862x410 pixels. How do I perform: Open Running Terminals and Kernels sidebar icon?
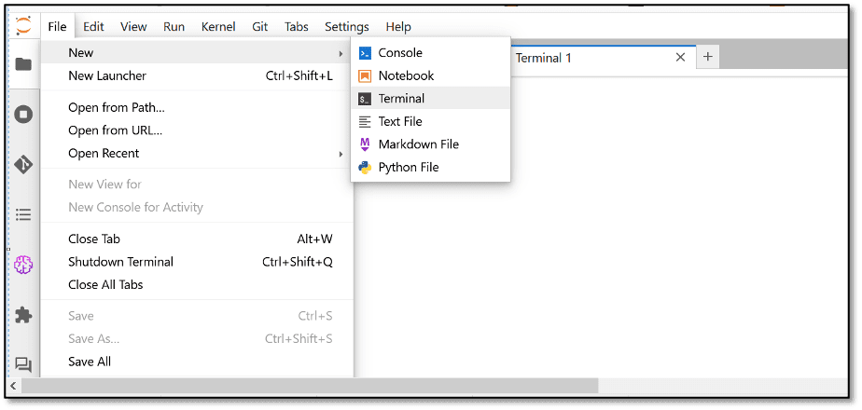pos(23,115)
